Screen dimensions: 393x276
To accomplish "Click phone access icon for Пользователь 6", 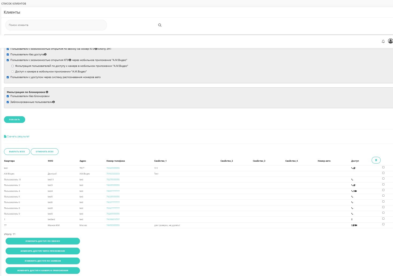I will pos(352,202).
